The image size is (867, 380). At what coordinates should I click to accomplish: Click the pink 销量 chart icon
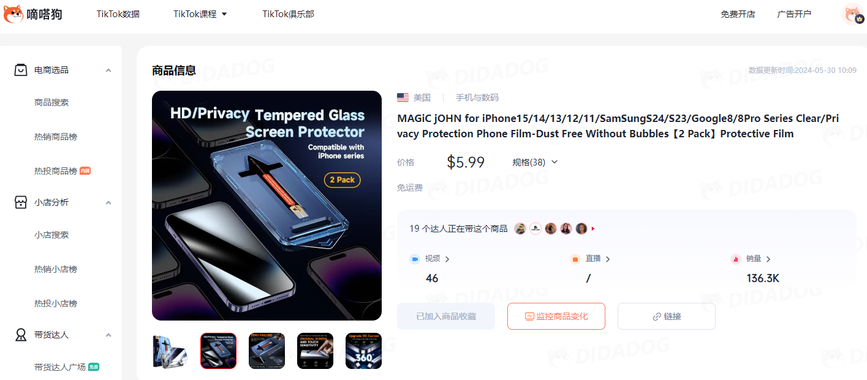tap(736, 259)
